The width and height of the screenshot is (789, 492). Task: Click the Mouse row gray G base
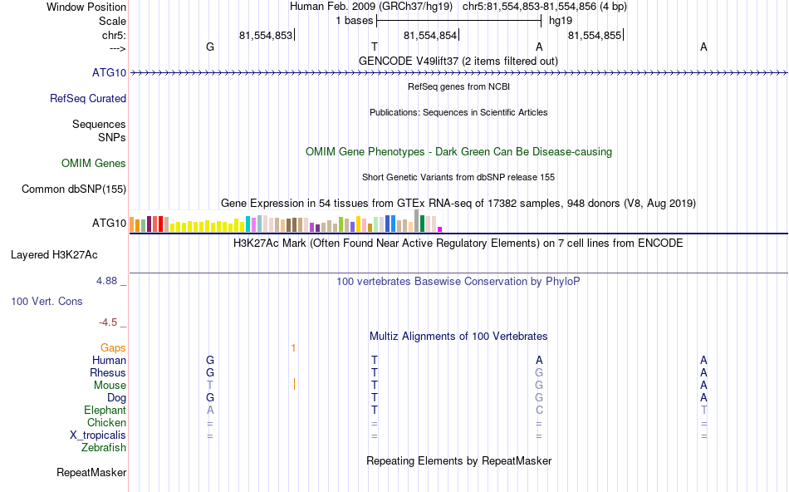click(539, 386)
